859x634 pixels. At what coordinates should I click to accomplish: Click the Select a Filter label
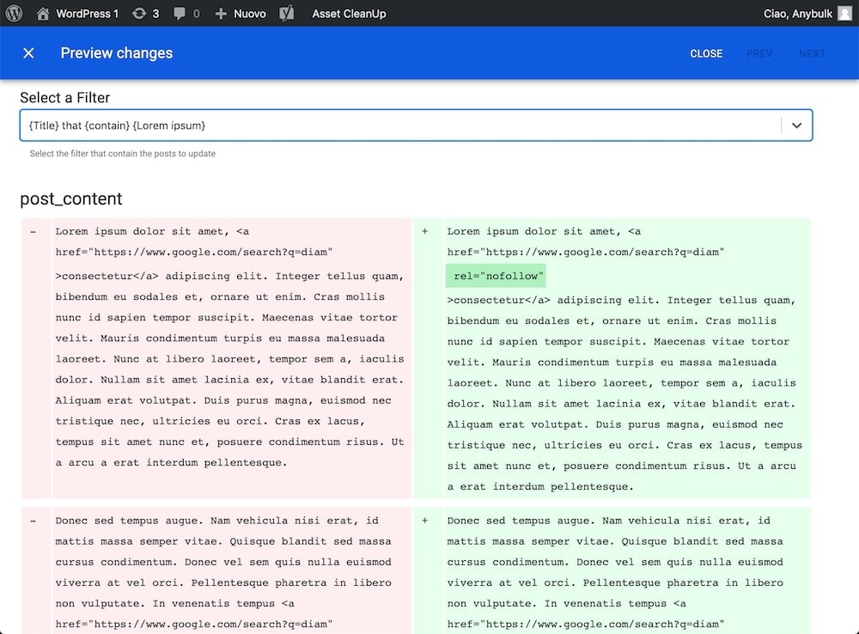(x=65, y=98)
